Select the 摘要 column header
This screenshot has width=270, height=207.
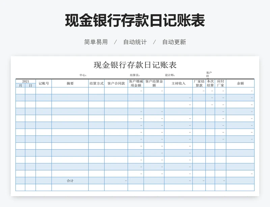70,83
